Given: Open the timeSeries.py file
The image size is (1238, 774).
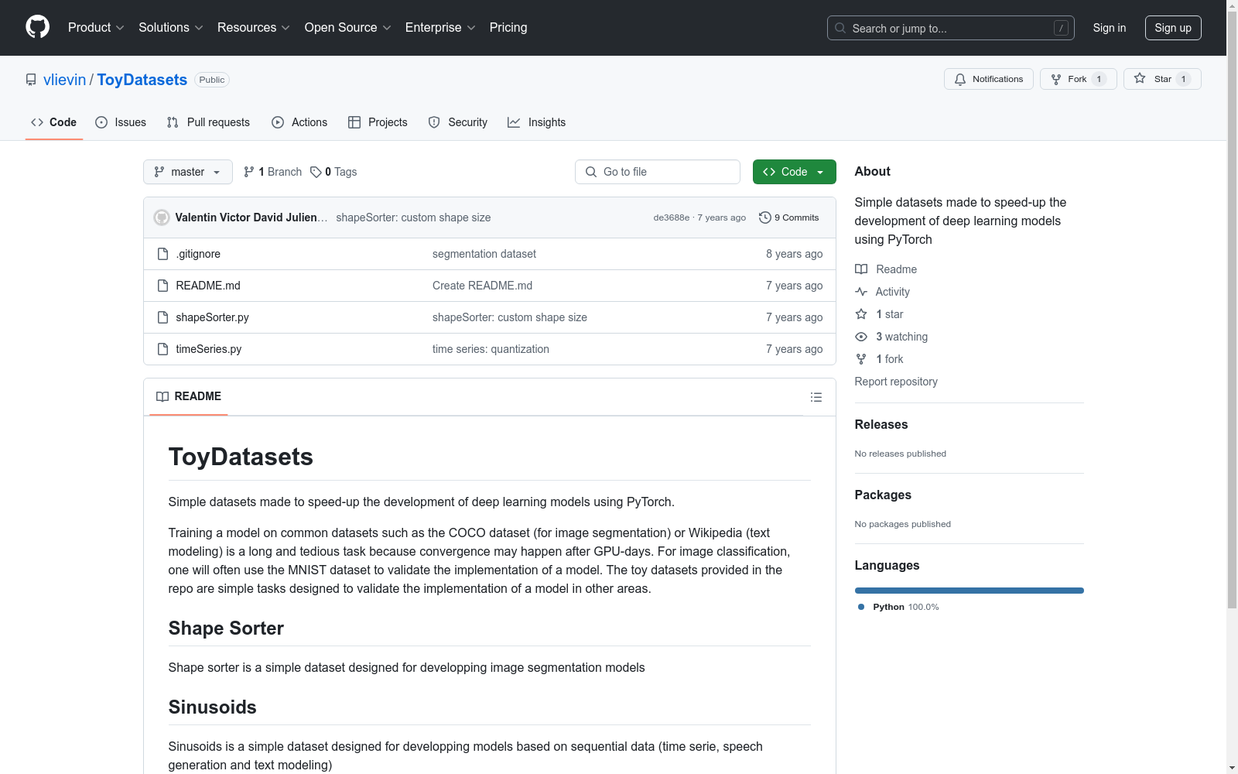Looking at the screenshot, I should click(x=208, y=349).
